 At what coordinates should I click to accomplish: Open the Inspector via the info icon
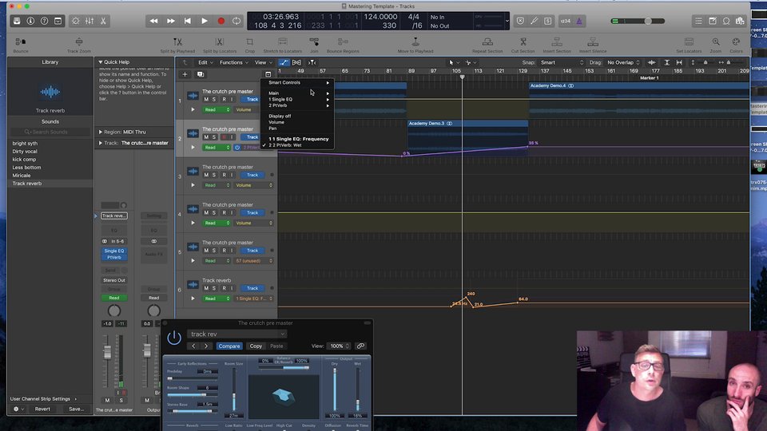point(30,21)
